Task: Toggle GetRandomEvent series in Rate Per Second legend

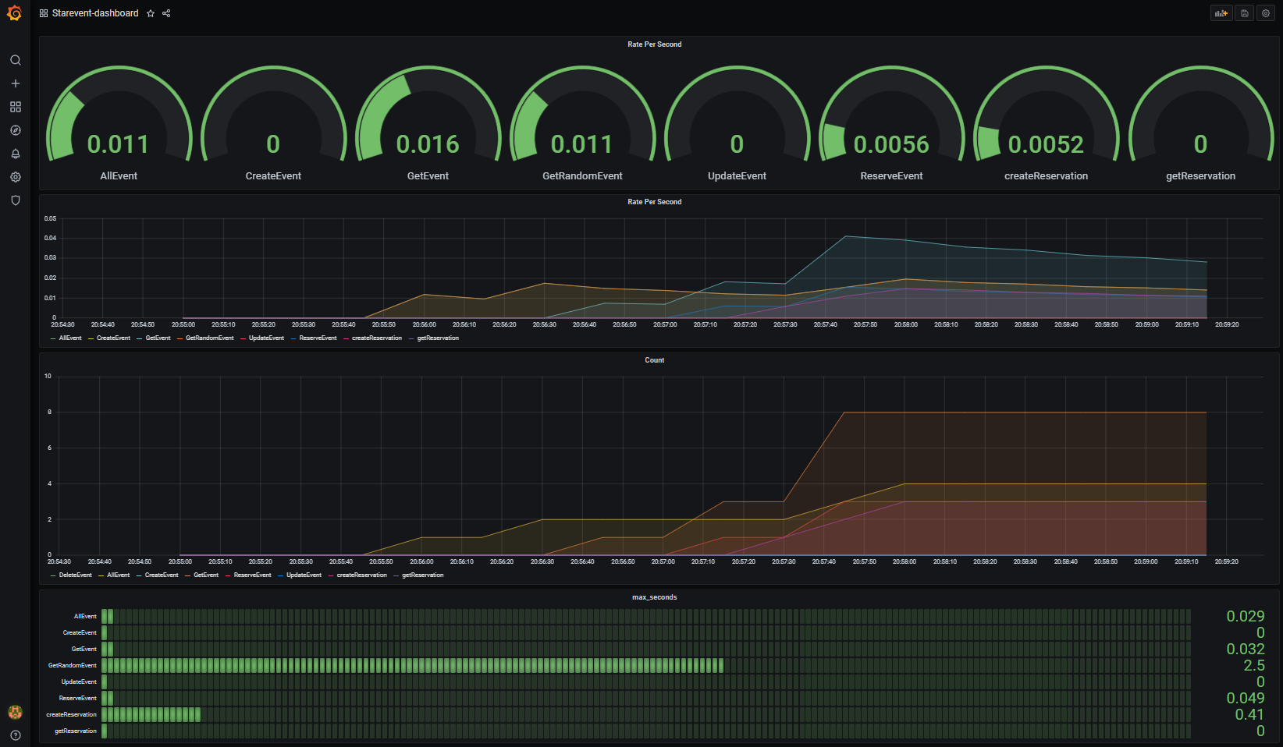Action: point(210,338)
